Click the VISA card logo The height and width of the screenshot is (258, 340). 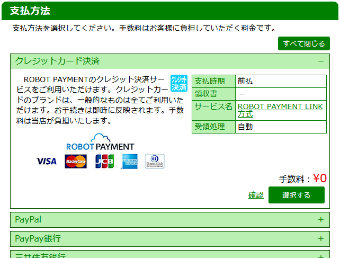pyautogui.click(x=46, y=161)
